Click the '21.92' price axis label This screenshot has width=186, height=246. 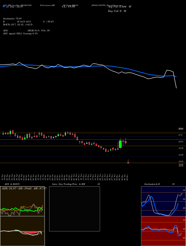(181, 155)
